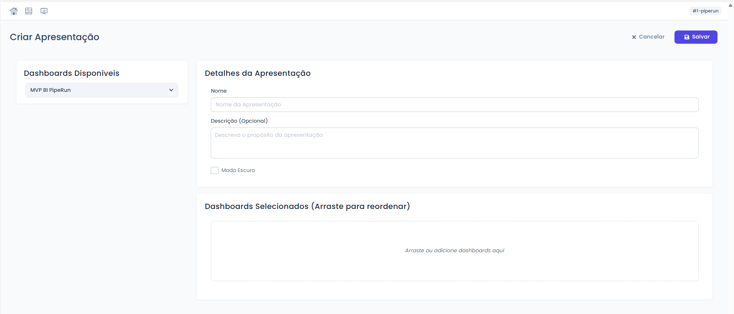The height and width of the screenshot is (314, 734).
Task: Click the Descrição (Opcional) label
Action: point(239,121)
